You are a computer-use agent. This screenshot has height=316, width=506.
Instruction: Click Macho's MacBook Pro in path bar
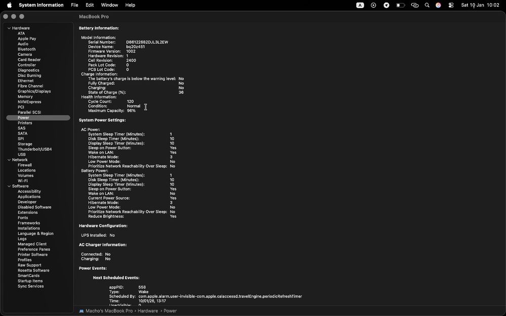109,311
